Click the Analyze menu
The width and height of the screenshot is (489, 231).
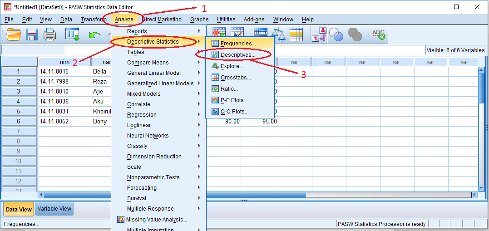[124, 20]
